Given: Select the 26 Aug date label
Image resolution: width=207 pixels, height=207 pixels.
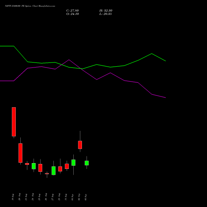Looking at the screenshot, I should (46, 197).
